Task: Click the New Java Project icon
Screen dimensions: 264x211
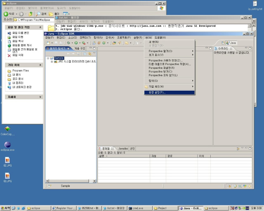Action: click(x=94, y=43)
